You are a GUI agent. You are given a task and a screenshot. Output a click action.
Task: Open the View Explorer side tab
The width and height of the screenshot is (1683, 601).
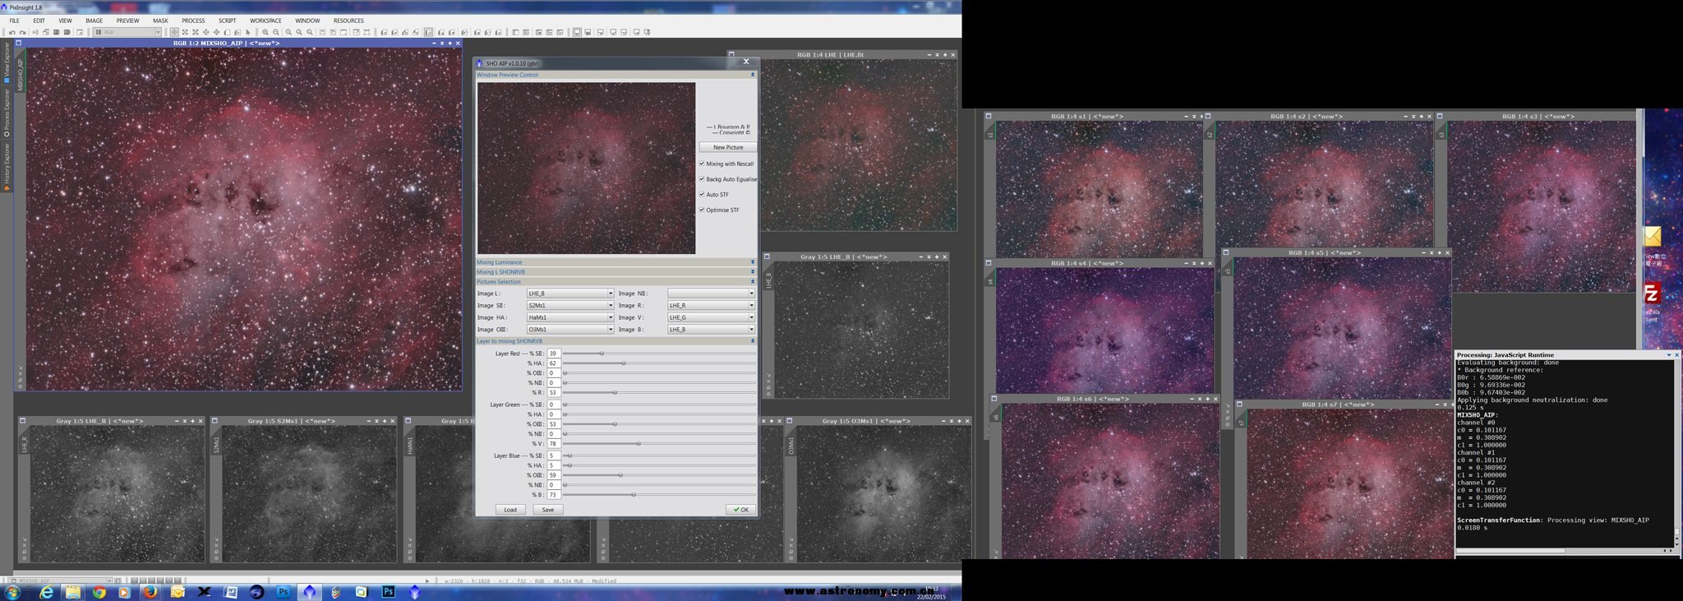7,62
